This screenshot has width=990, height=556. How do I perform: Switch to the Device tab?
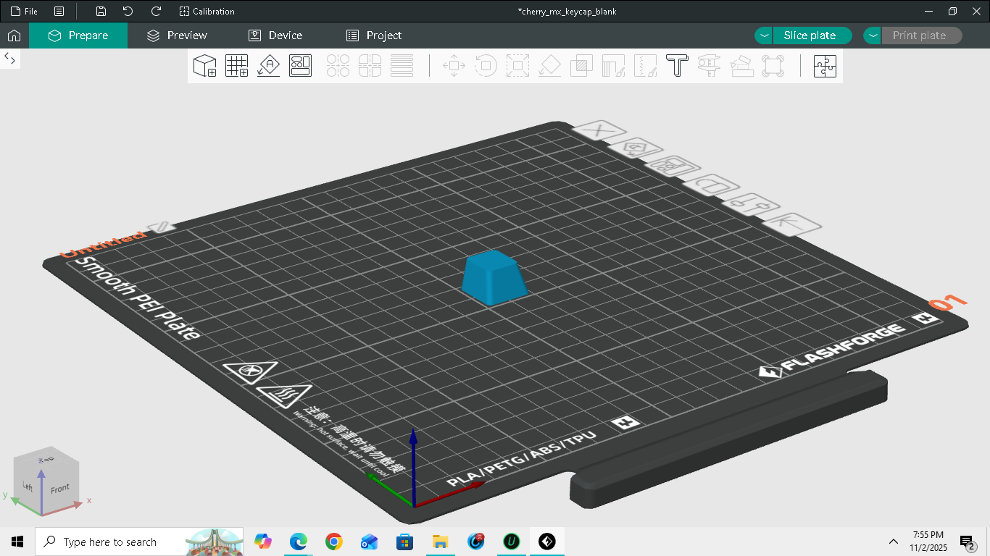pyautogui.click(x=275, y=35)
